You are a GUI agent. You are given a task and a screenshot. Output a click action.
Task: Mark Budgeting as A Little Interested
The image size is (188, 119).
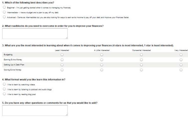102,55
